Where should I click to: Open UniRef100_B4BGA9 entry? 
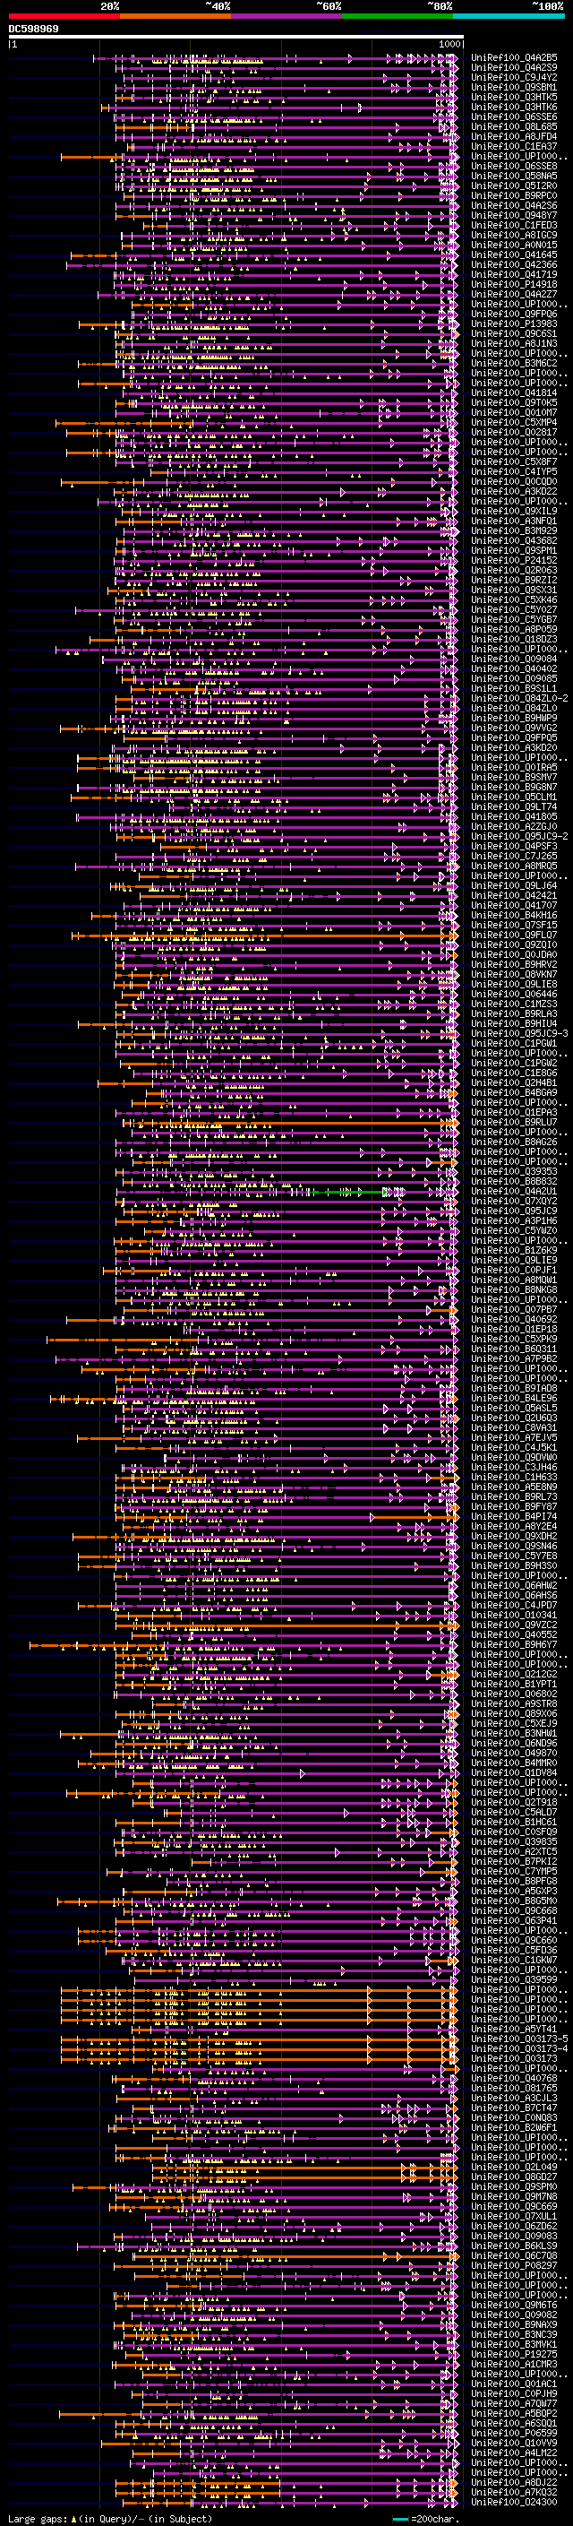click(514, 1092)
